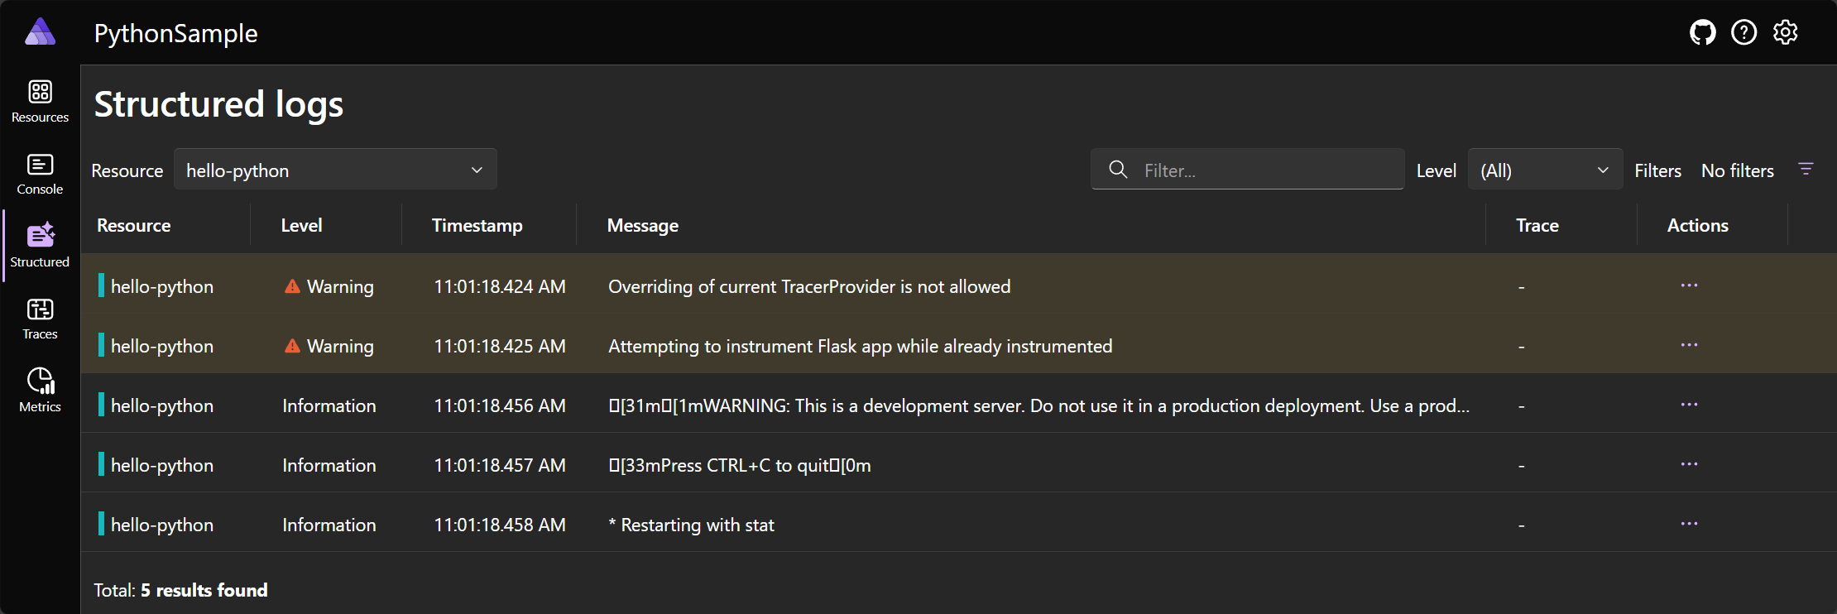Select the Press CTRL+C to quit log row
The width and height of the screenshot is (1837, 614).
click(x=739, y=465)
